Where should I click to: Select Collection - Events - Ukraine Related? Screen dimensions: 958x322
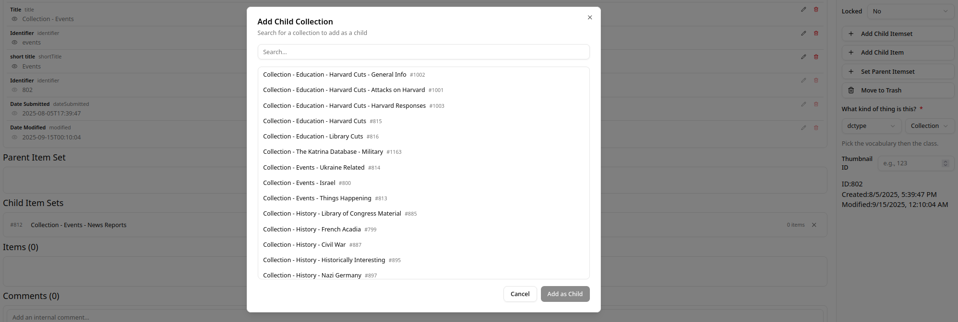(x=423, y=168)
